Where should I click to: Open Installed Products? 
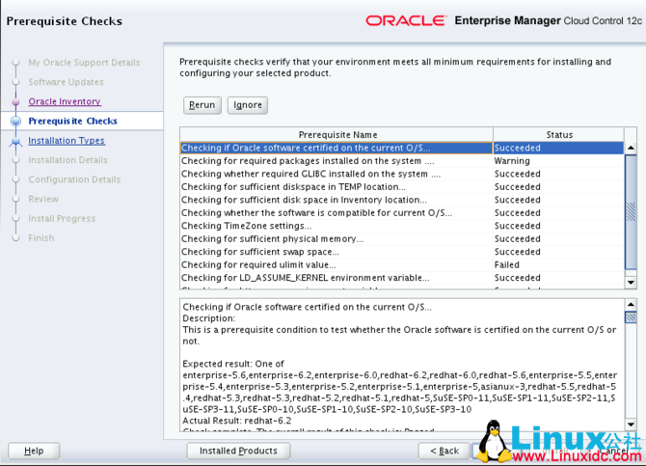tap(238, 451)
